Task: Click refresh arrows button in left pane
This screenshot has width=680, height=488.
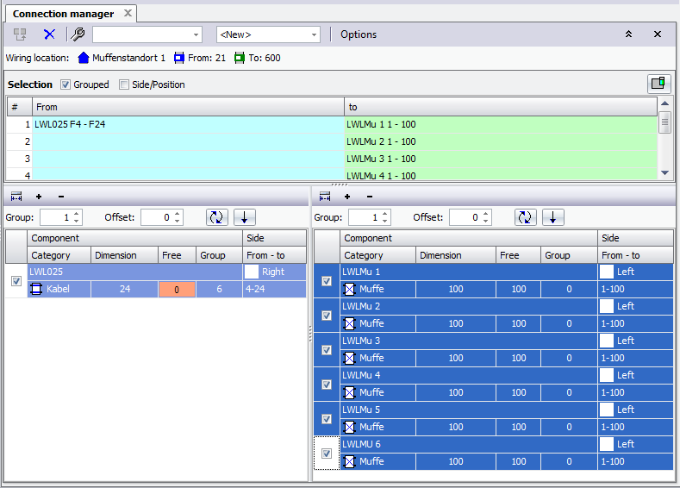Action: tap(216, 217)
